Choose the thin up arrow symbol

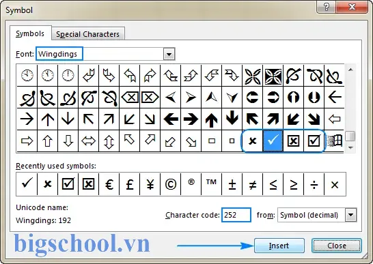(x=47, y=119)
